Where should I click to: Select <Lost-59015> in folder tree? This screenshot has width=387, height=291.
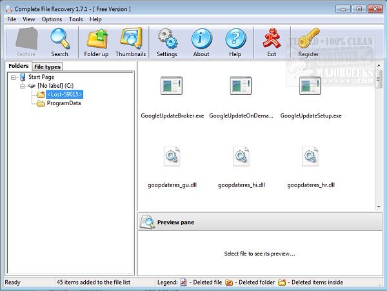(x=64, y=94)
